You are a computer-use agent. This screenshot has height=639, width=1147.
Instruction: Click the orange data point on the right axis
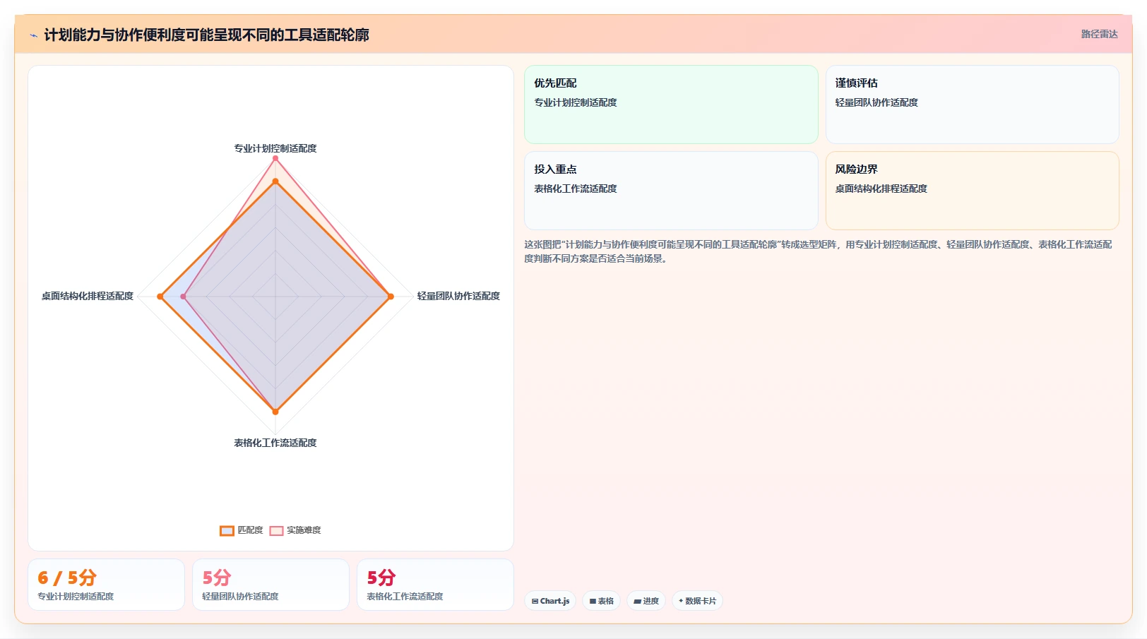(x=391, y=297)
